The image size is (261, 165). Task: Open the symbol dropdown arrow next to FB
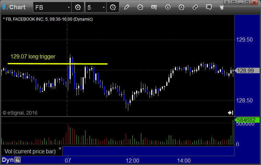click(69, 8)
